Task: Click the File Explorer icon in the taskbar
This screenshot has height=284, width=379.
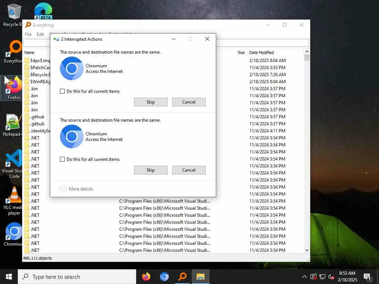Action: coord(200,277)
